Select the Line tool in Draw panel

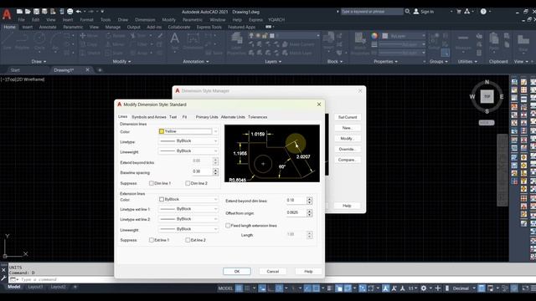(x=8, y=42)
